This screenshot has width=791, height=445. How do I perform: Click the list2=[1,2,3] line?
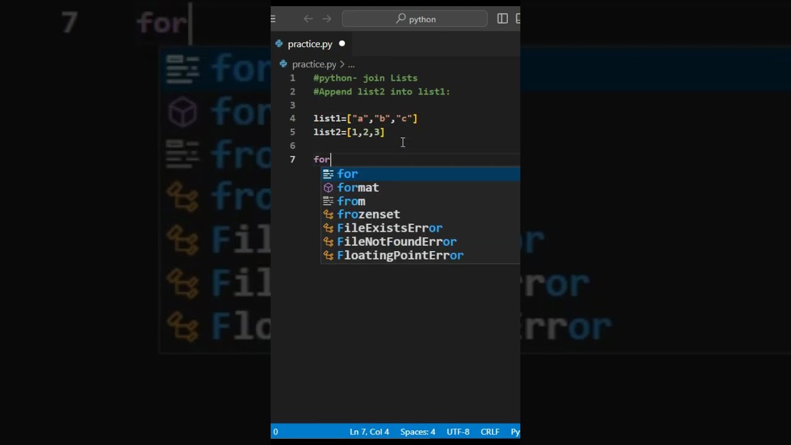349,132
